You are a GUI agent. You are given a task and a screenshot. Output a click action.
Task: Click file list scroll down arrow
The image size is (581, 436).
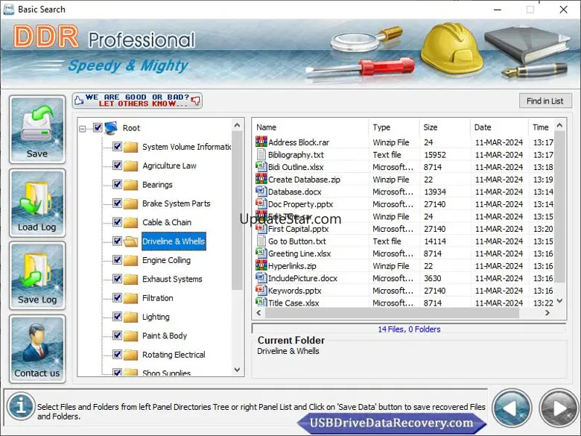[x=559, y=301]
